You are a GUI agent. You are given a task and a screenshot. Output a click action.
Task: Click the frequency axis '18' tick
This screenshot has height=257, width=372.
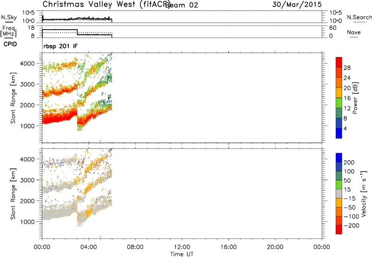point(31,28)
